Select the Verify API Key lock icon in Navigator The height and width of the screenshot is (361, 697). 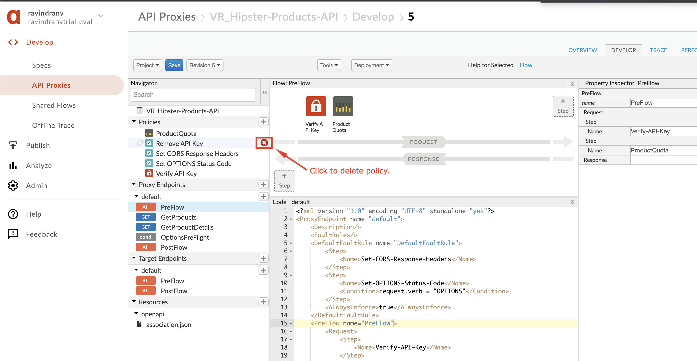coord(149,173)
